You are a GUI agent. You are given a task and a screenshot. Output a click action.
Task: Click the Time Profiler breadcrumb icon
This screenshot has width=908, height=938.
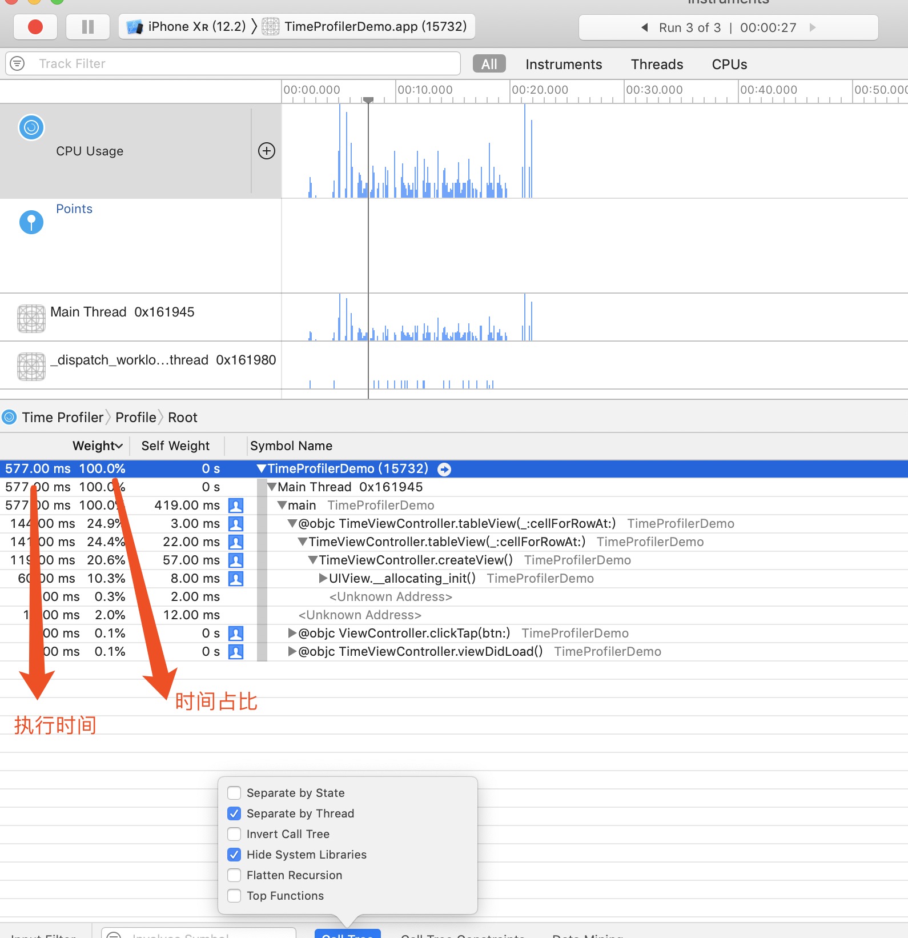pyautogui.click(x=9, y=418)
